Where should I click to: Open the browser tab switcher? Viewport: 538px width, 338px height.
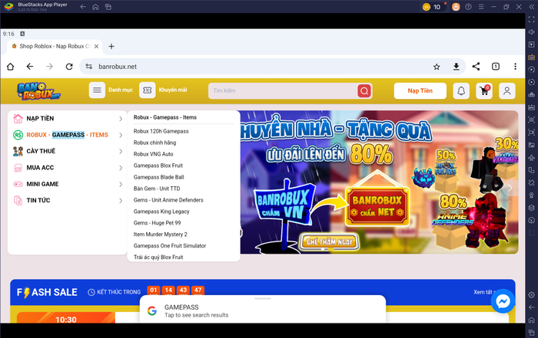[496, 67]
